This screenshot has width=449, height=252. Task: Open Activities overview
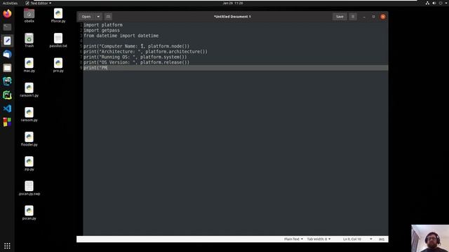pos(10,3)
